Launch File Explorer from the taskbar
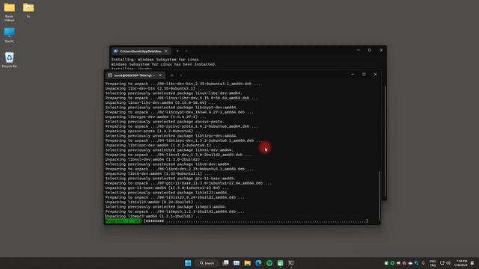The height and width of the screenshot is (269, 479). [248, 263]
